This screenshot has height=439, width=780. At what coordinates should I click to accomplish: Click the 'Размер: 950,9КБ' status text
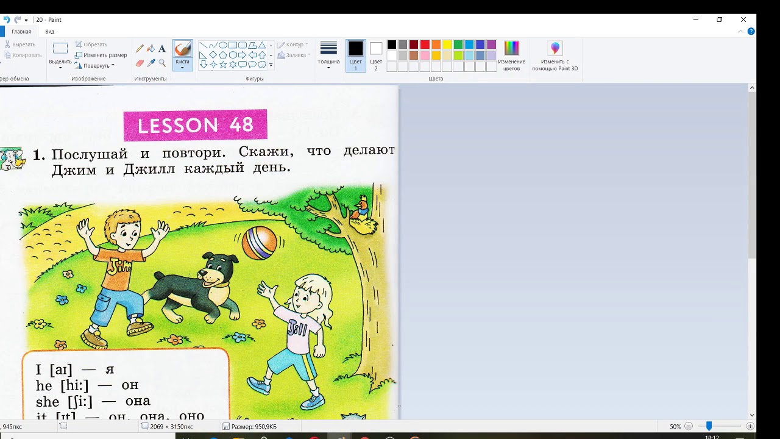253,427
